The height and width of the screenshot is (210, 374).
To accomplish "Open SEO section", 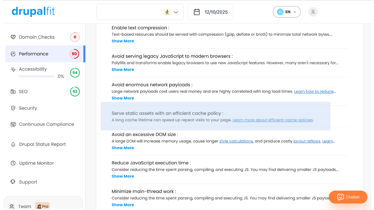I will click(x=23, y=92).
